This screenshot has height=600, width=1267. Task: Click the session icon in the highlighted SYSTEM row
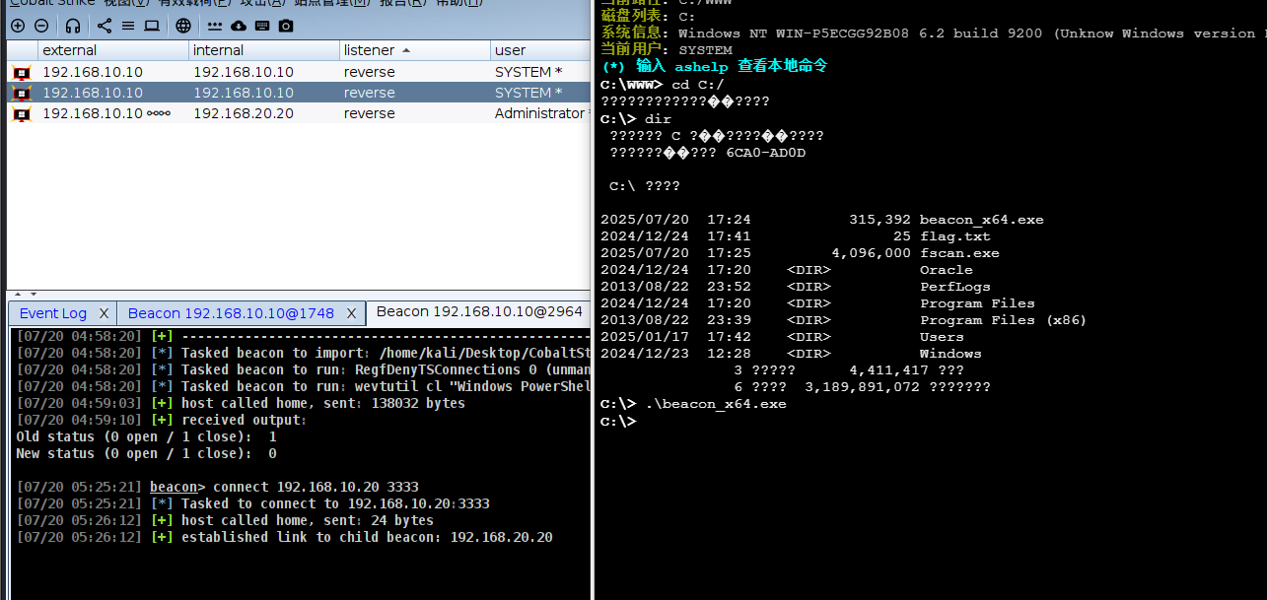[22, 93]
